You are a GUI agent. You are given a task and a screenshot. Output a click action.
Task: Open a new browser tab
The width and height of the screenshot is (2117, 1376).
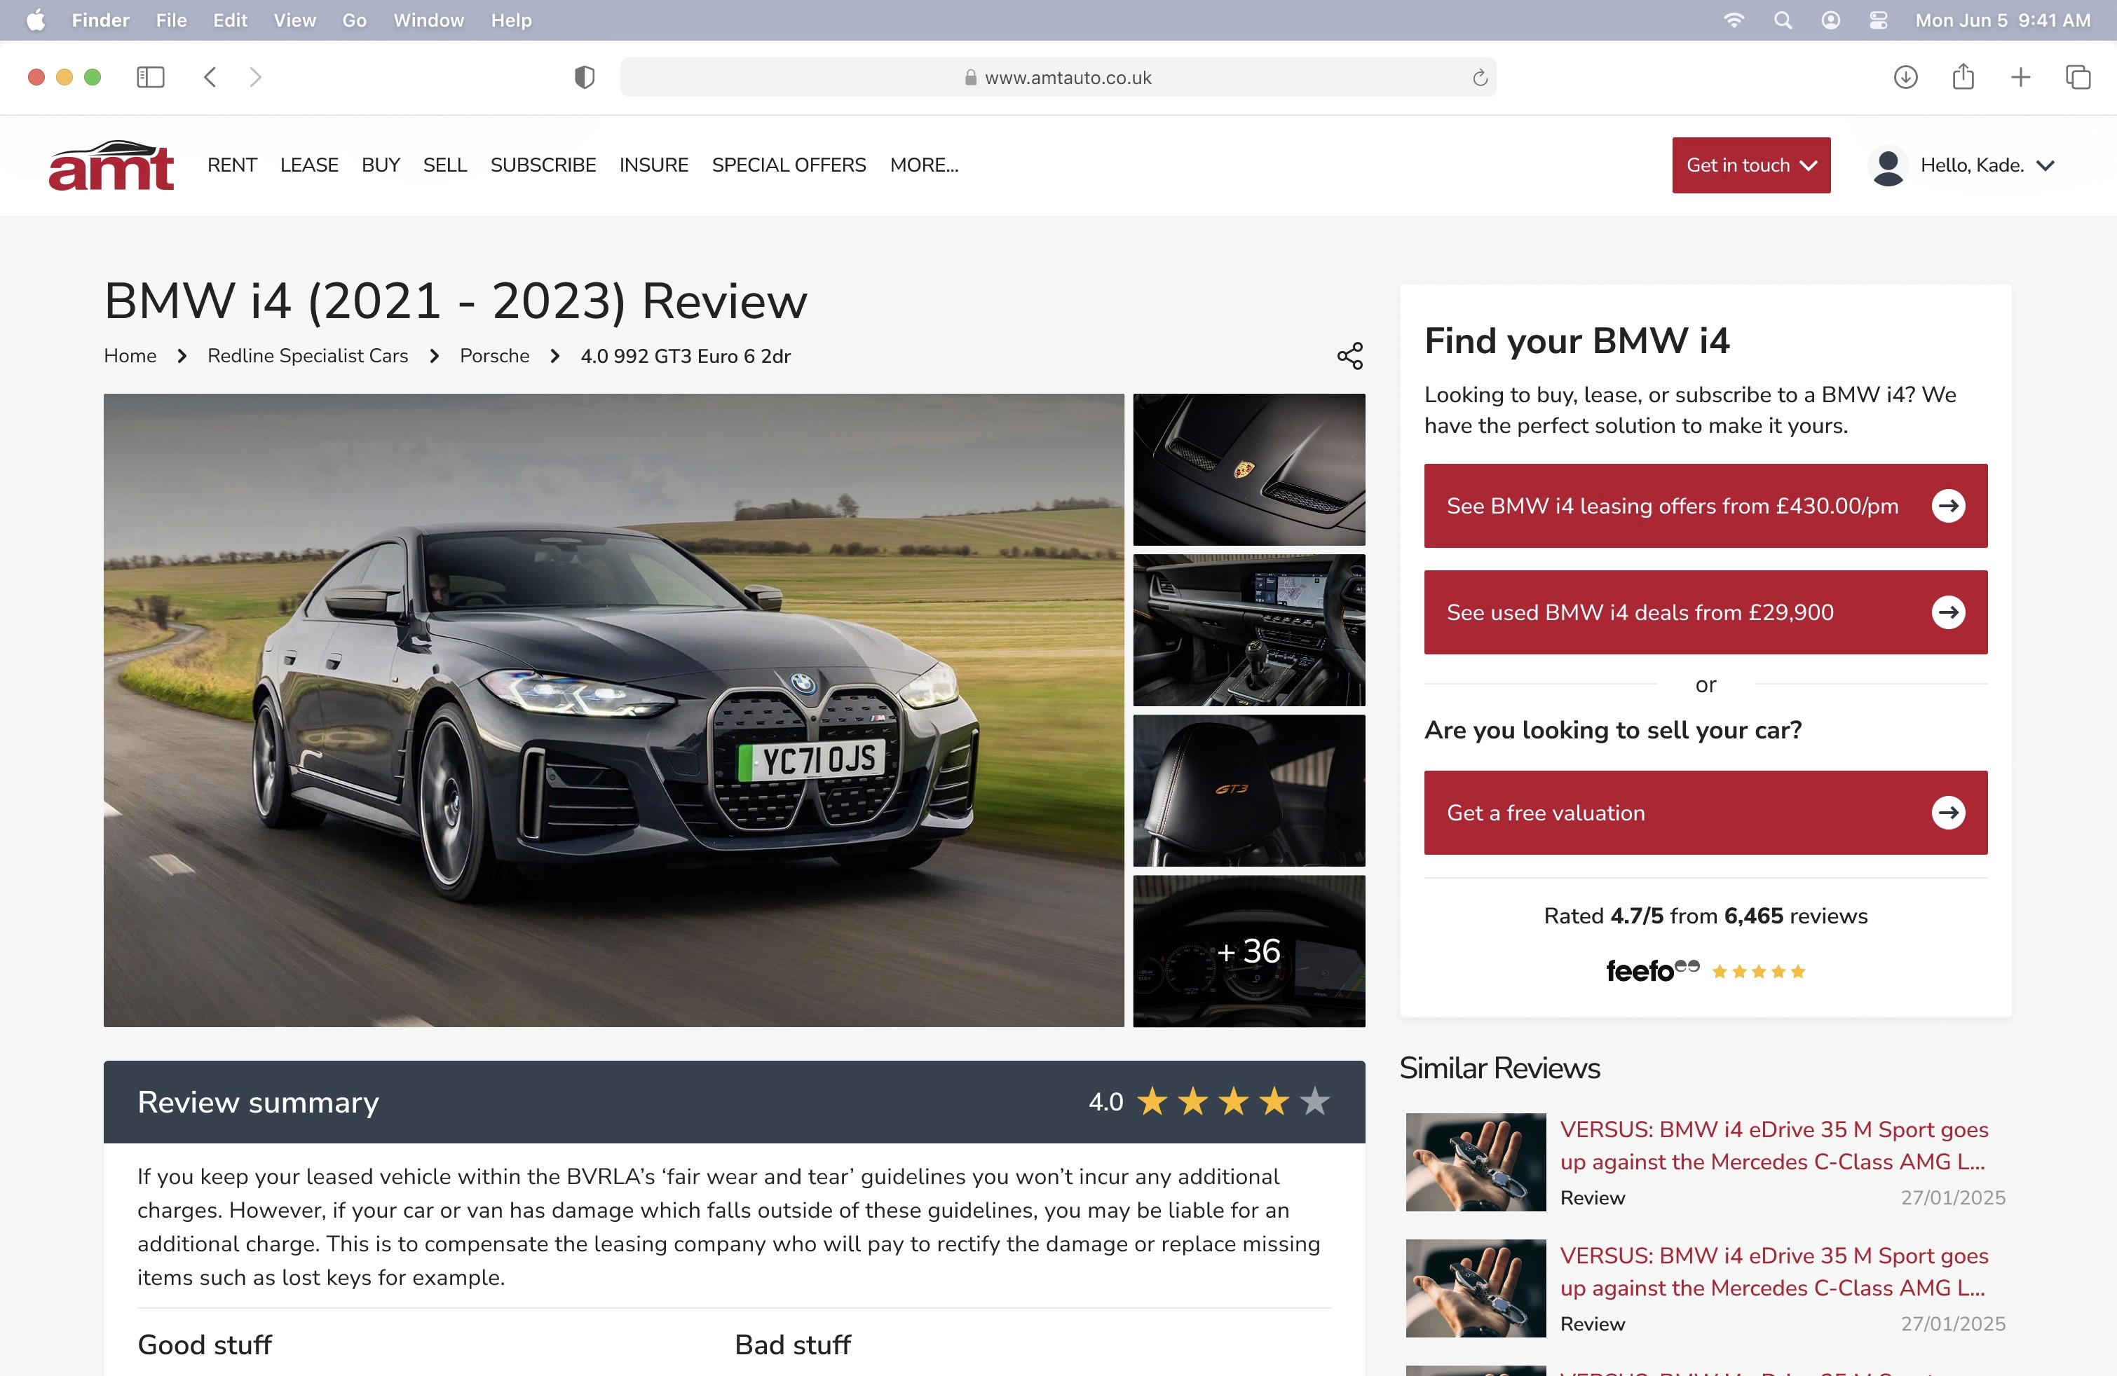point(2021,77)
